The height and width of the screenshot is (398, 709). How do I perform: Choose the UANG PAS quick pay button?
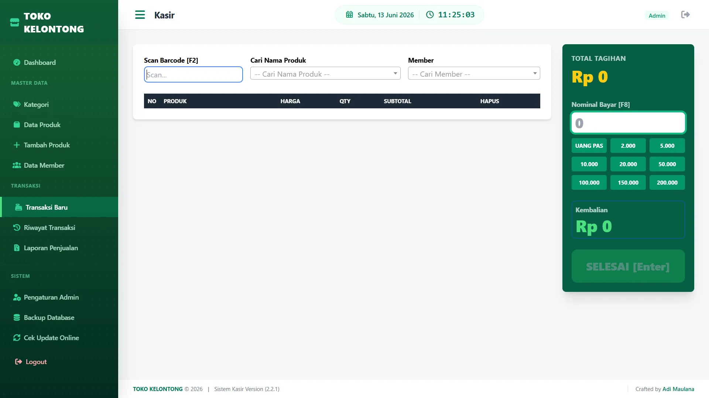[x=589, y=146]
